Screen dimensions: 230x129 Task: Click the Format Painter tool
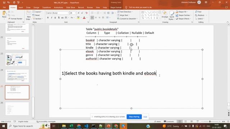tap(15, 19)
